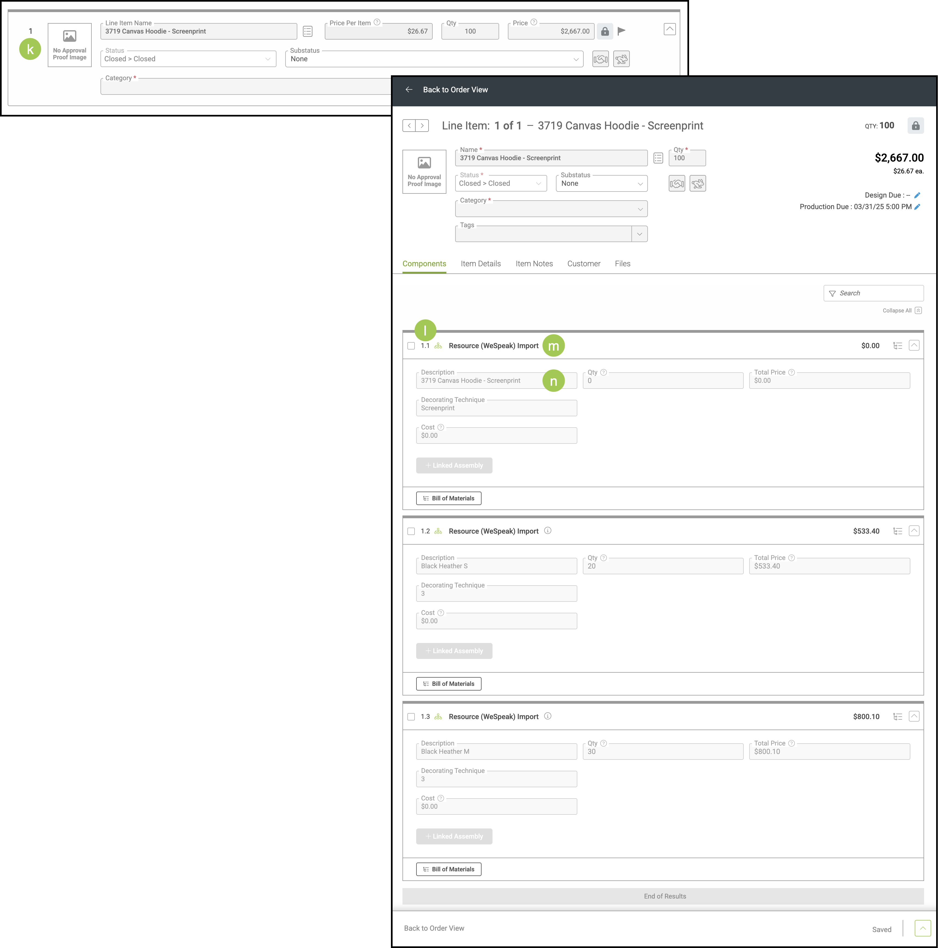Click the flag icon in order line row
The width and height of the screenshot is (940, 948).
(621, 31)
